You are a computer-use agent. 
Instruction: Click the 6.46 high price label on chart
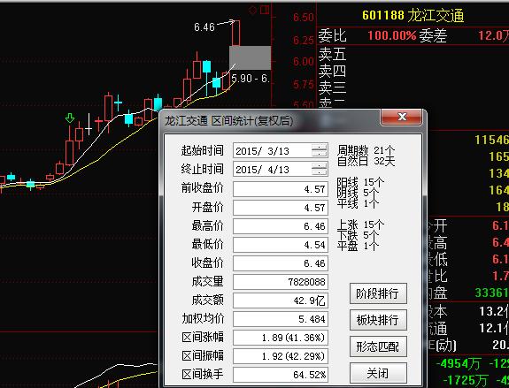[204, 27]
